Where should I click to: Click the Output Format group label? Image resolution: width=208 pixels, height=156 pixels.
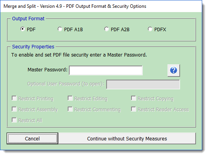click(x=28, y=19)
